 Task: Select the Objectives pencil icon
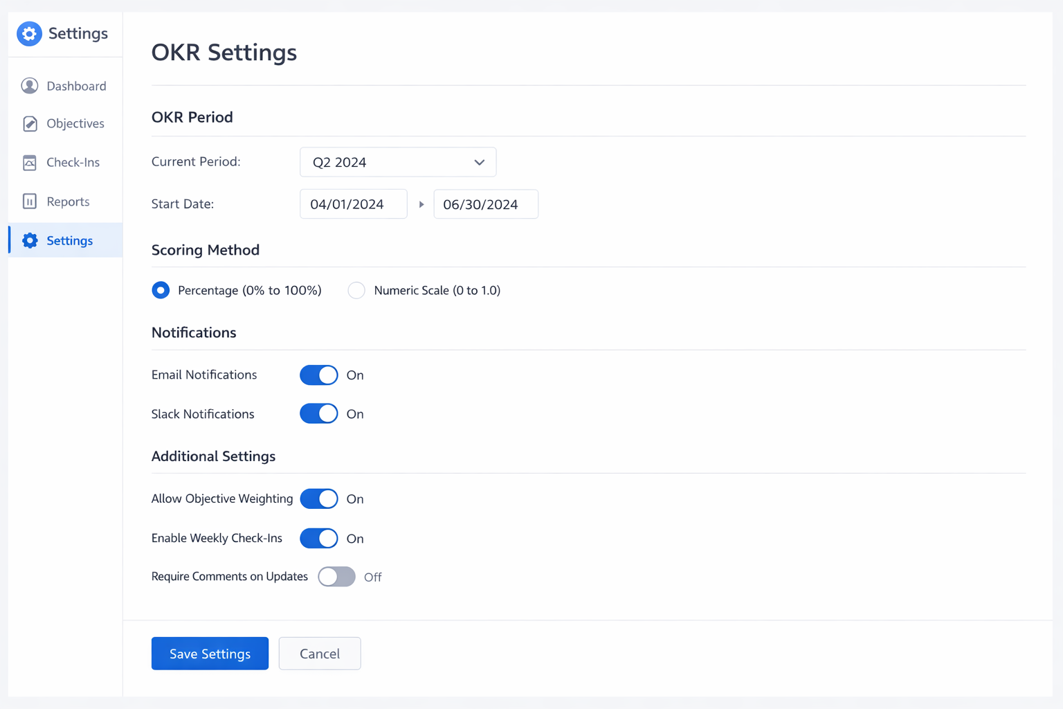point(30,123)
